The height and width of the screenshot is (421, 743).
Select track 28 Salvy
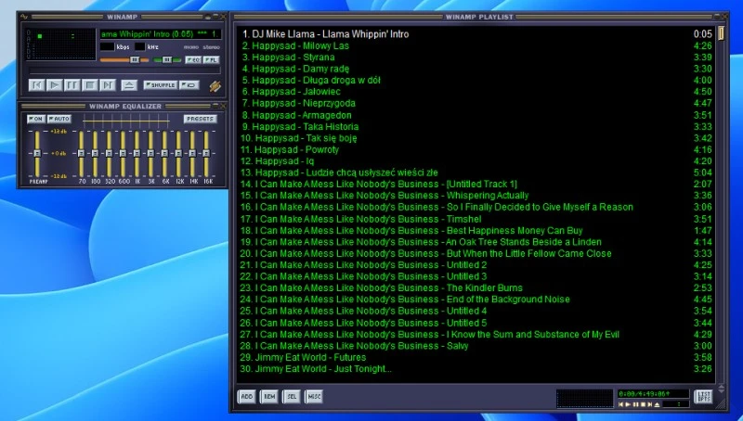pos(476,346)
